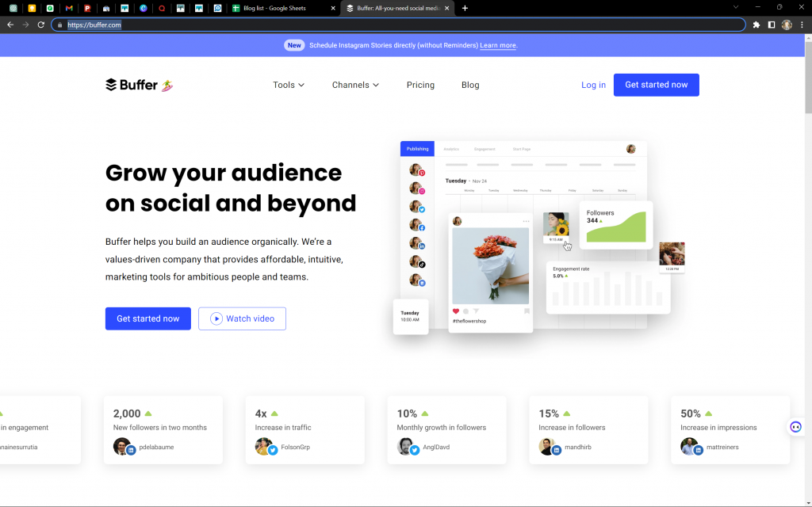Image resolution: width=812 pixels, height=507 pixels.
Task: Click header Get started now button
Action: (x=656, y=85)
